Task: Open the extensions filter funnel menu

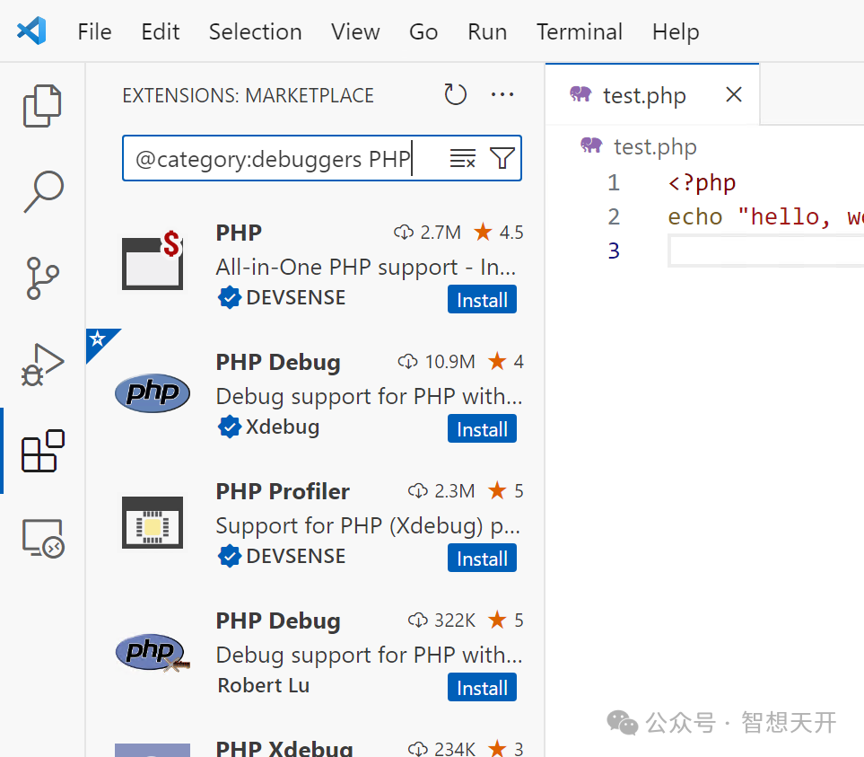Action: tap(502, 158)
